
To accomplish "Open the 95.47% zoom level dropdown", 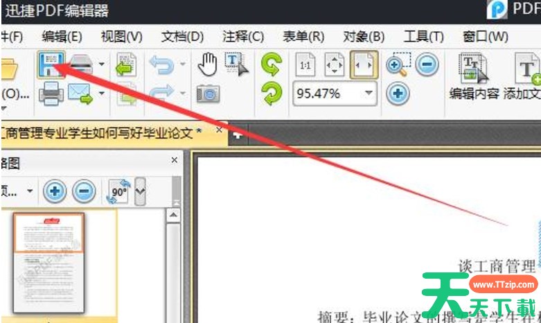I will [x=369, y=93].
